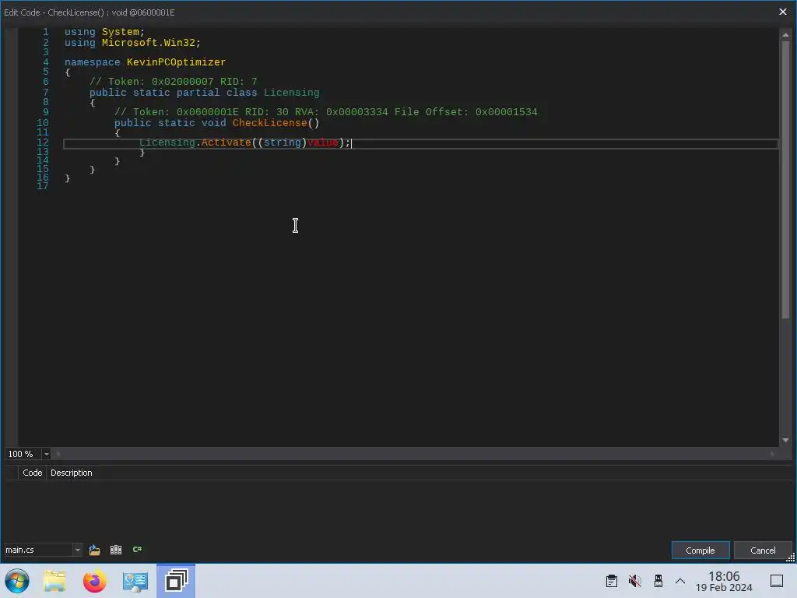Viewport: 797px width, 598px height.
Task: Click the dialog resize grip corner
Action: pyautogui.click(x=791, y=558)
